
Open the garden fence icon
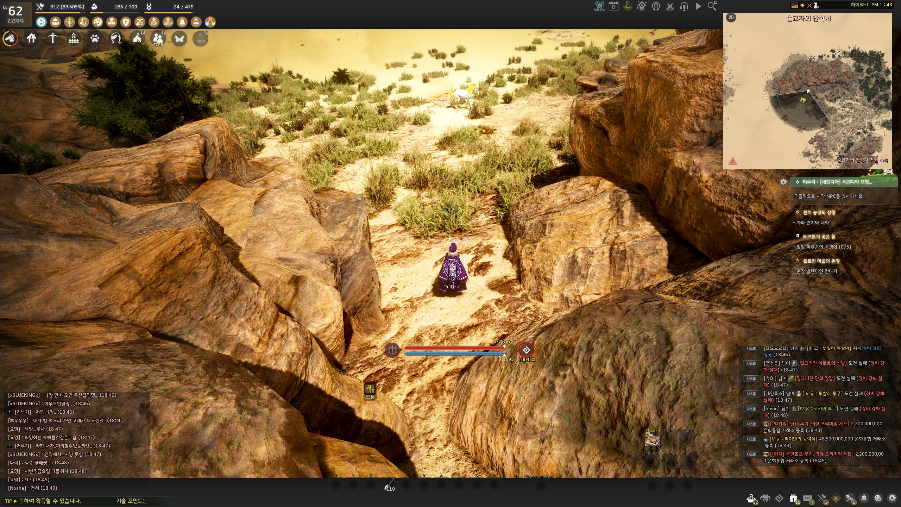click(x=74, y=38)
